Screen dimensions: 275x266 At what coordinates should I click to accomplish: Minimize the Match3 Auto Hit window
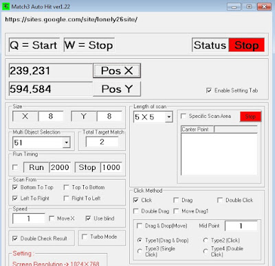point(234,7)
